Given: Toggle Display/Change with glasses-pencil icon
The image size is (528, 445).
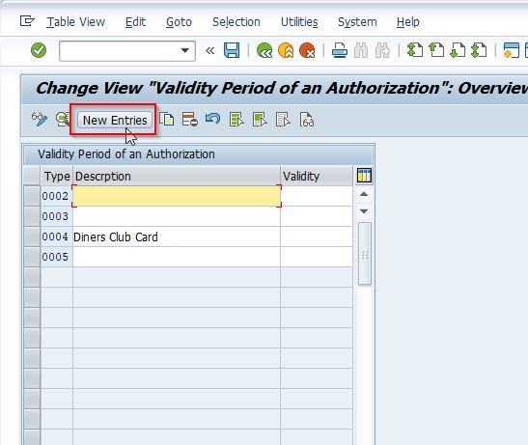Looking at the screenshot, I should (x=40, y=120).
